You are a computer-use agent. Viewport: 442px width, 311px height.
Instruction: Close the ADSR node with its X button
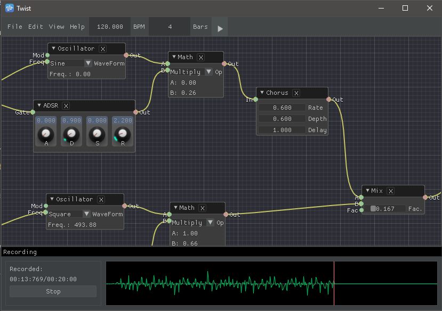(x=65, y=105)
